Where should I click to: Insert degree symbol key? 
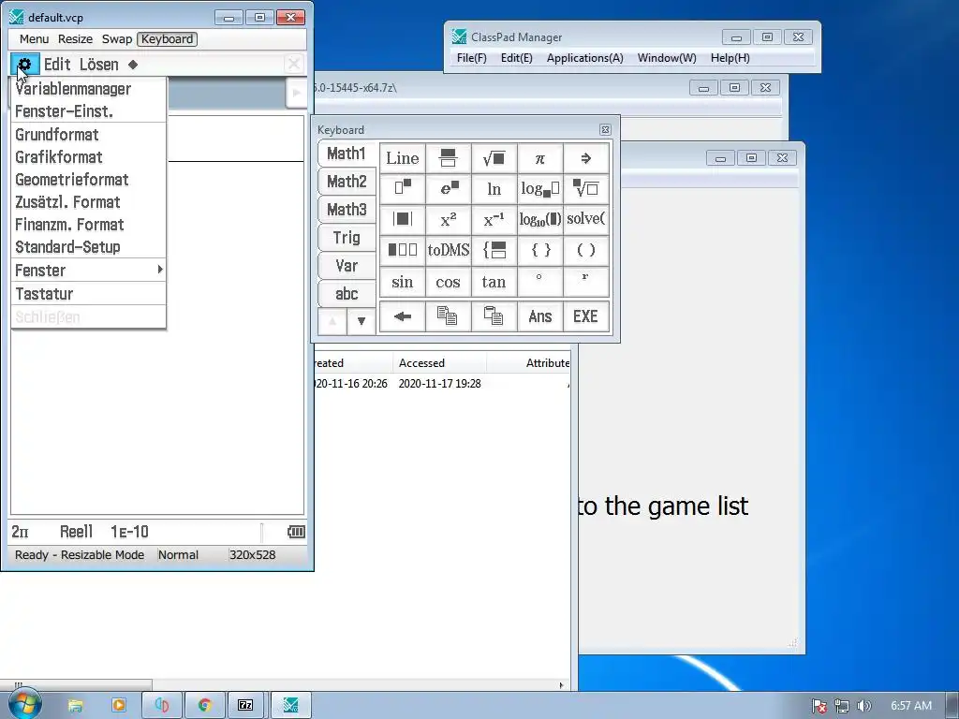(540, 282)
